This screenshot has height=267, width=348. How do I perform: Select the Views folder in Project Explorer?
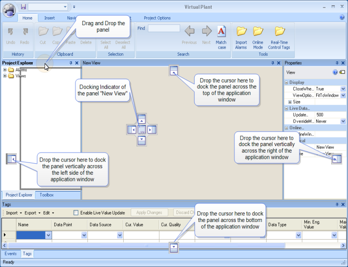click(x=17, y=76)
